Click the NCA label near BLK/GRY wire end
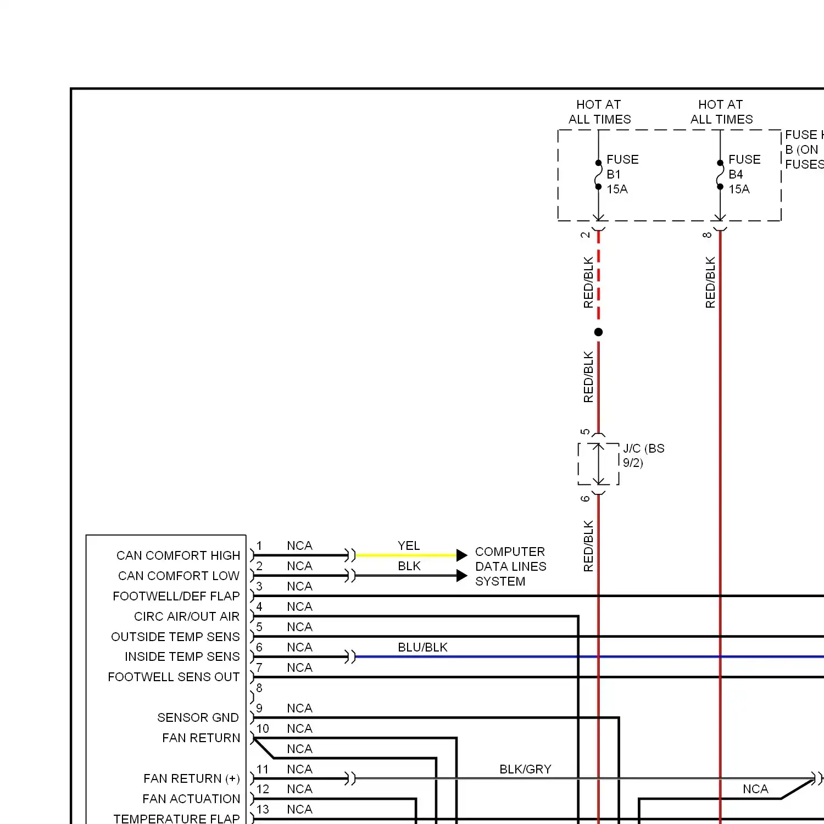Viewport: 824px width, 824px height. [755, 789]
